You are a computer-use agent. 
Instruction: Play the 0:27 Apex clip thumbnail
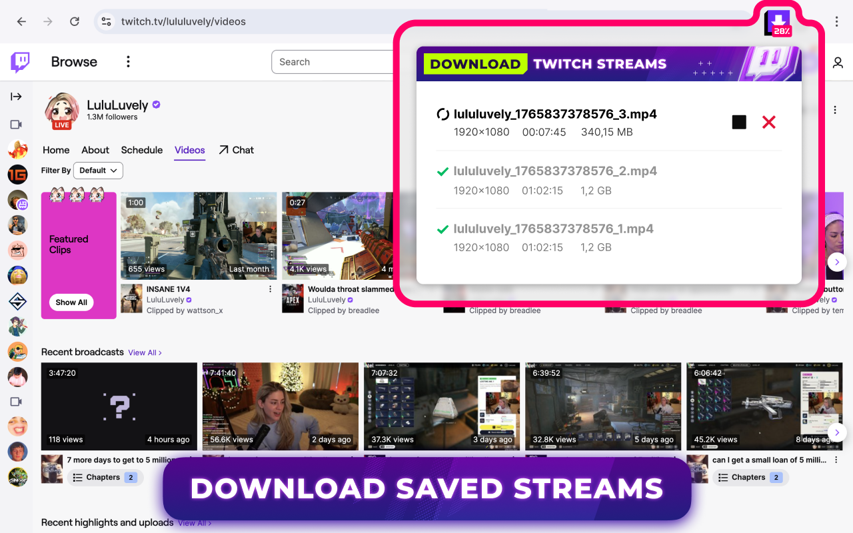tap(339, 236)
